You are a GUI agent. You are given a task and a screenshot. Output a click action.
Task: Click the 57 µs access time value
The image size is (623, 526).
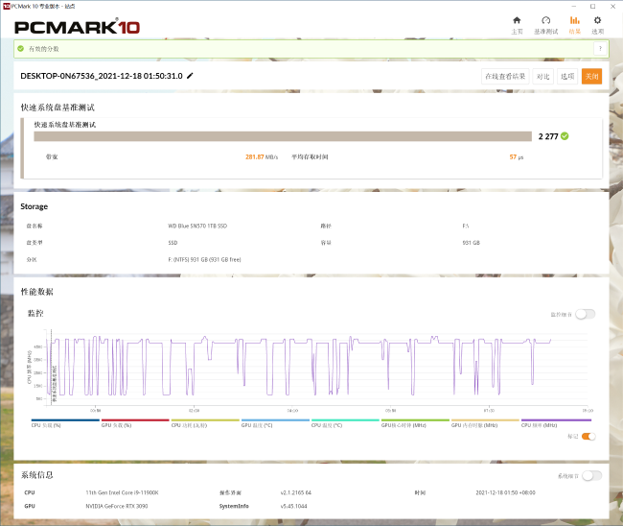[516, 157]
